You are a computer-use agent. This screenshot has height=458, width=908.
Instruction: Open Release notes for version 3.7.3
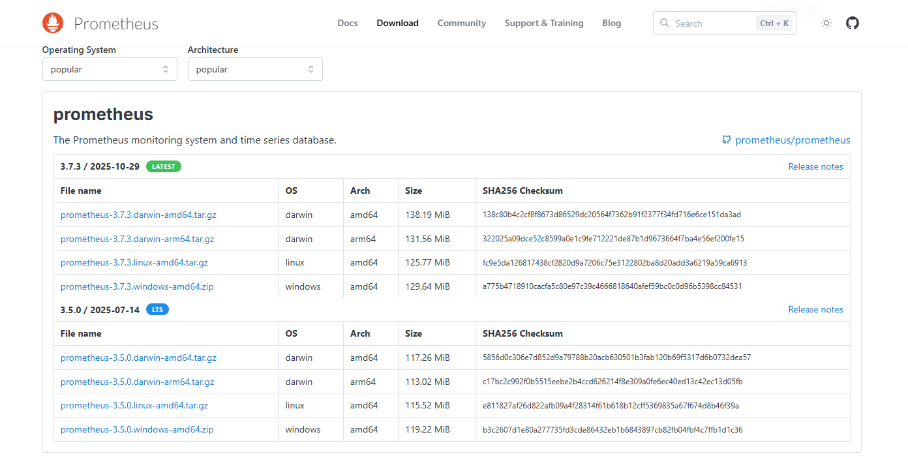(x=815, y=166)
